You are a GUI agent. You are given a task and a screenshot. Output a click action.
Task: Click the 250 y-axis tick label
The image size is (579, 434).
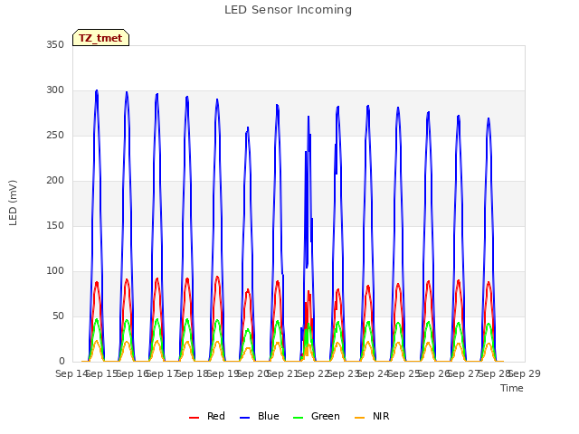tap(55, 135)
